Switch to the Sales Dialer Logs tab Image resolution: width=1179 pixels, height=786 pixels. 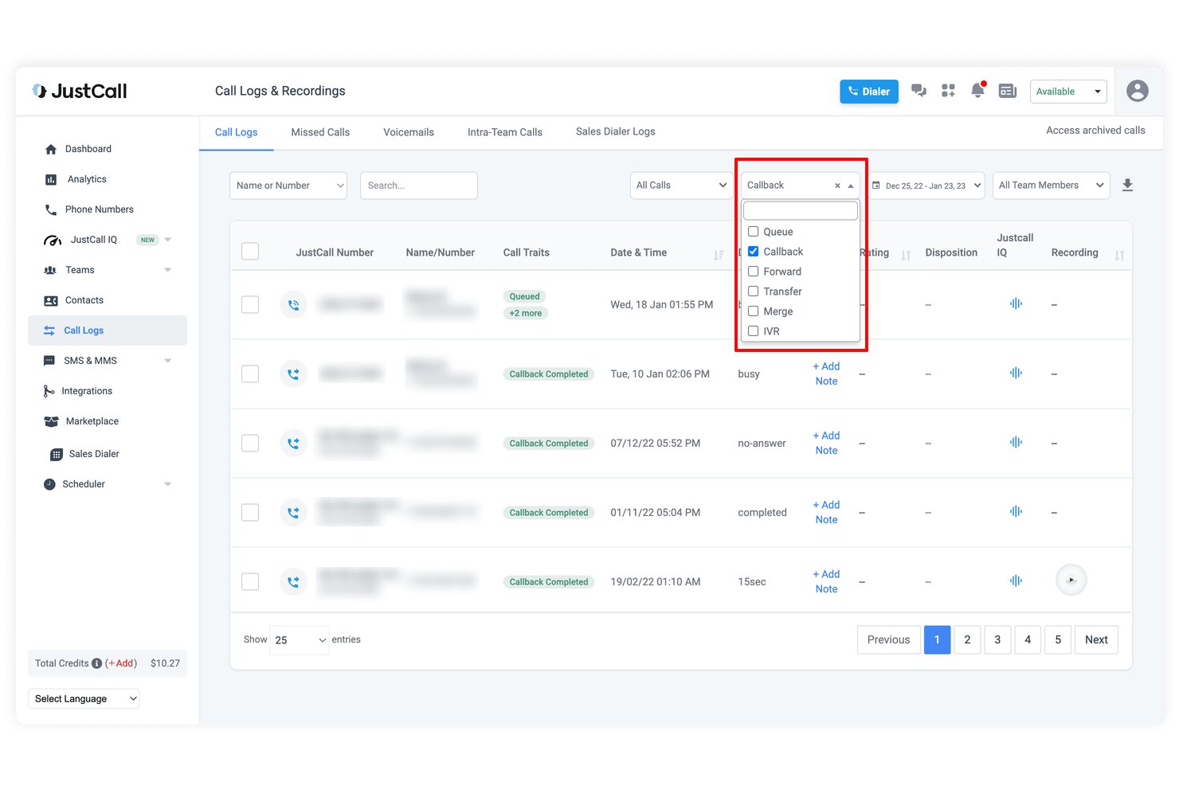point(616,131)
